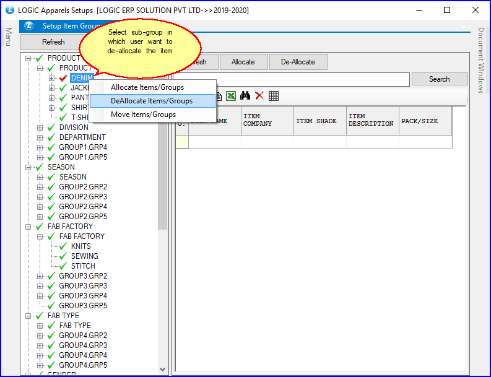Click the Search button
This screenshot has width=491, height=377.
pos(440,79)
